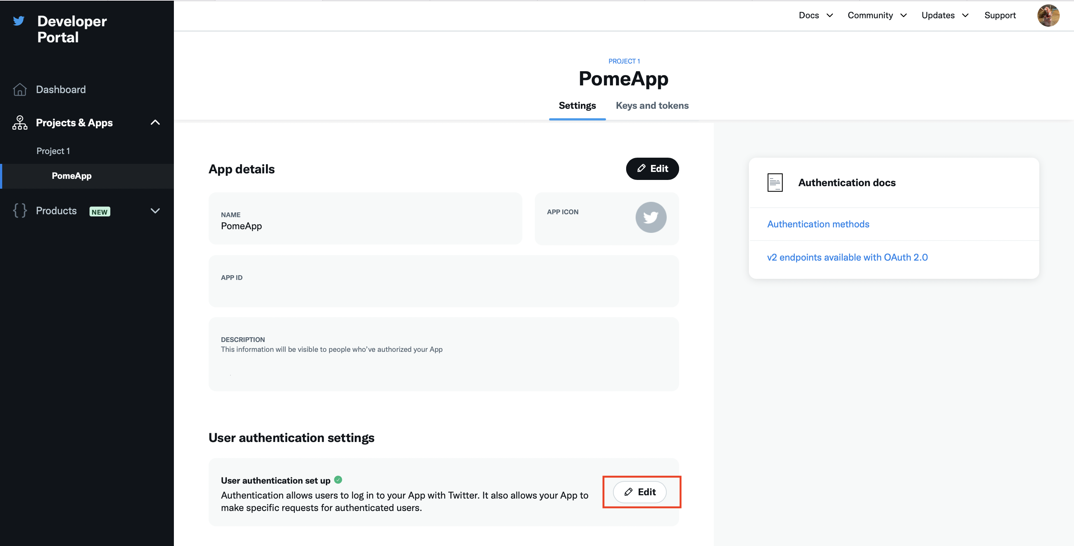This screenshot has height=546, width=1074.
Task: Click the green authentication verified checkmark
Action: pos(338,480)
